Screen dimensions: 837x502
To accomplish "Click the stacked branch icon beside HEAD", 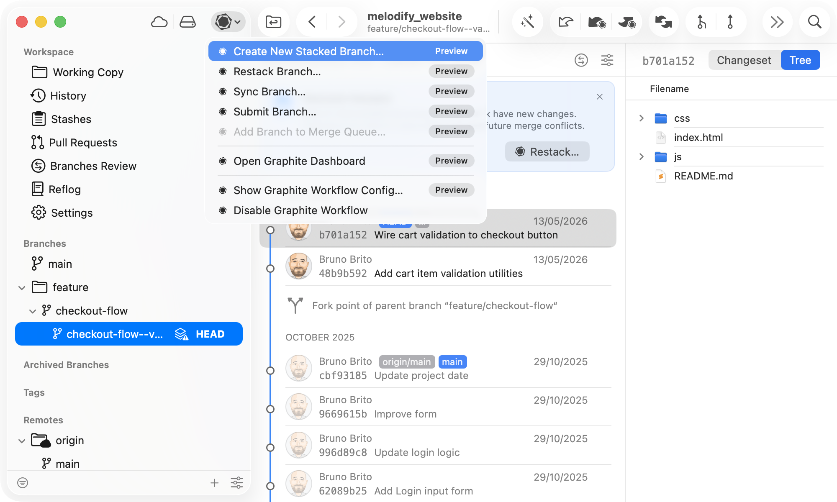I will point(182,334).
